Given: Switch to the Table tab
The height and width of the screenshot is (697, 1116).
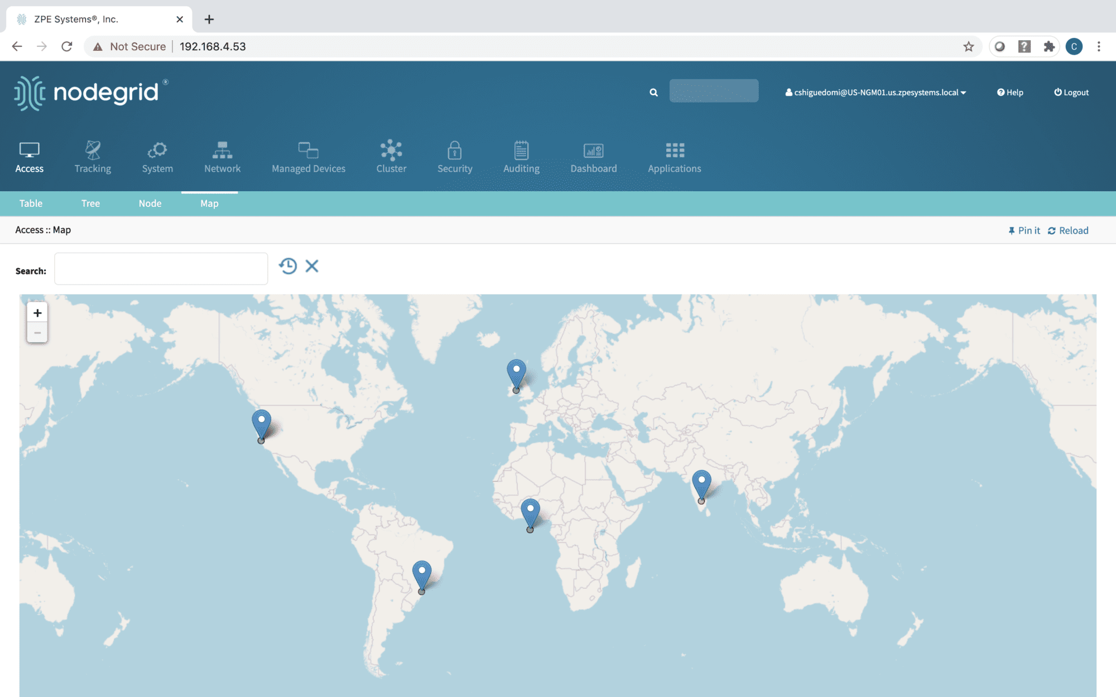Looking at the screenshot, I should tap(31, 204).
